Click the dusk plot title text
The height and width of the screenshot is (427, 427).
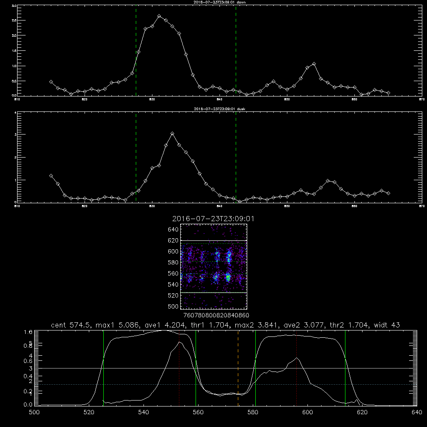219,109
